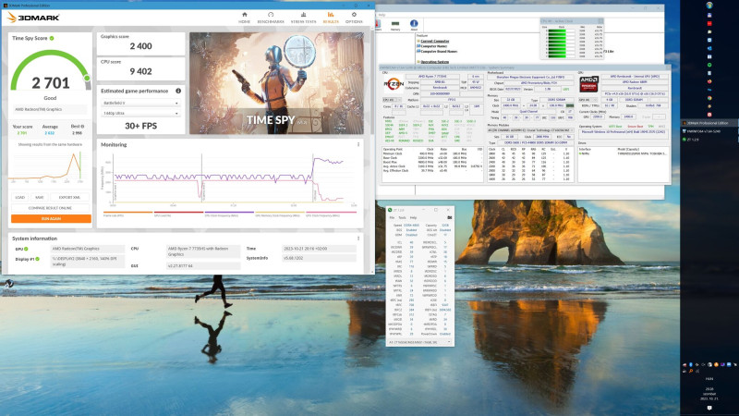Click the LOAD button
Image resolution: width=739 pixels, height=416 pixels.
click(x=19, y=197)
